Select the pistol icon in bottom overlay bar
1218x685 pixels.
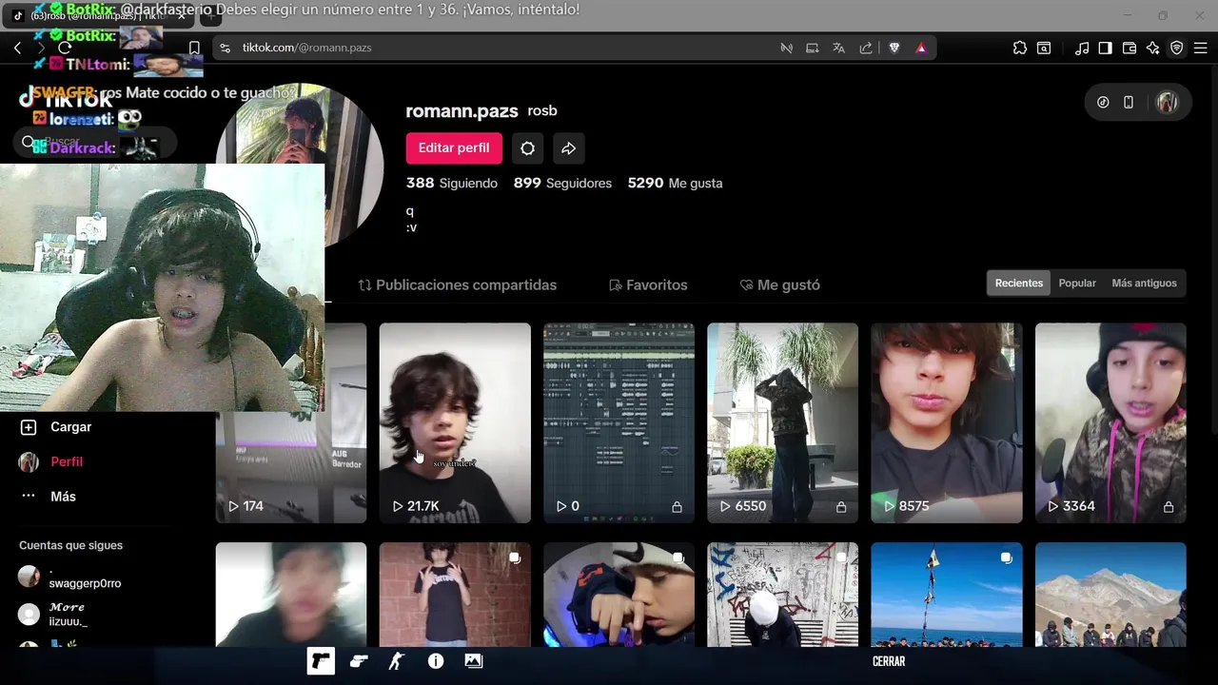(x=321, y=661)
